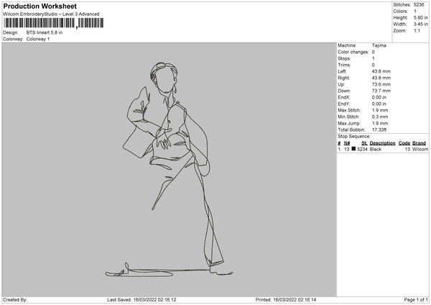Screen dimensions: 431x305
Task: Click the 'Description' column header
Action: click(382, 143)
